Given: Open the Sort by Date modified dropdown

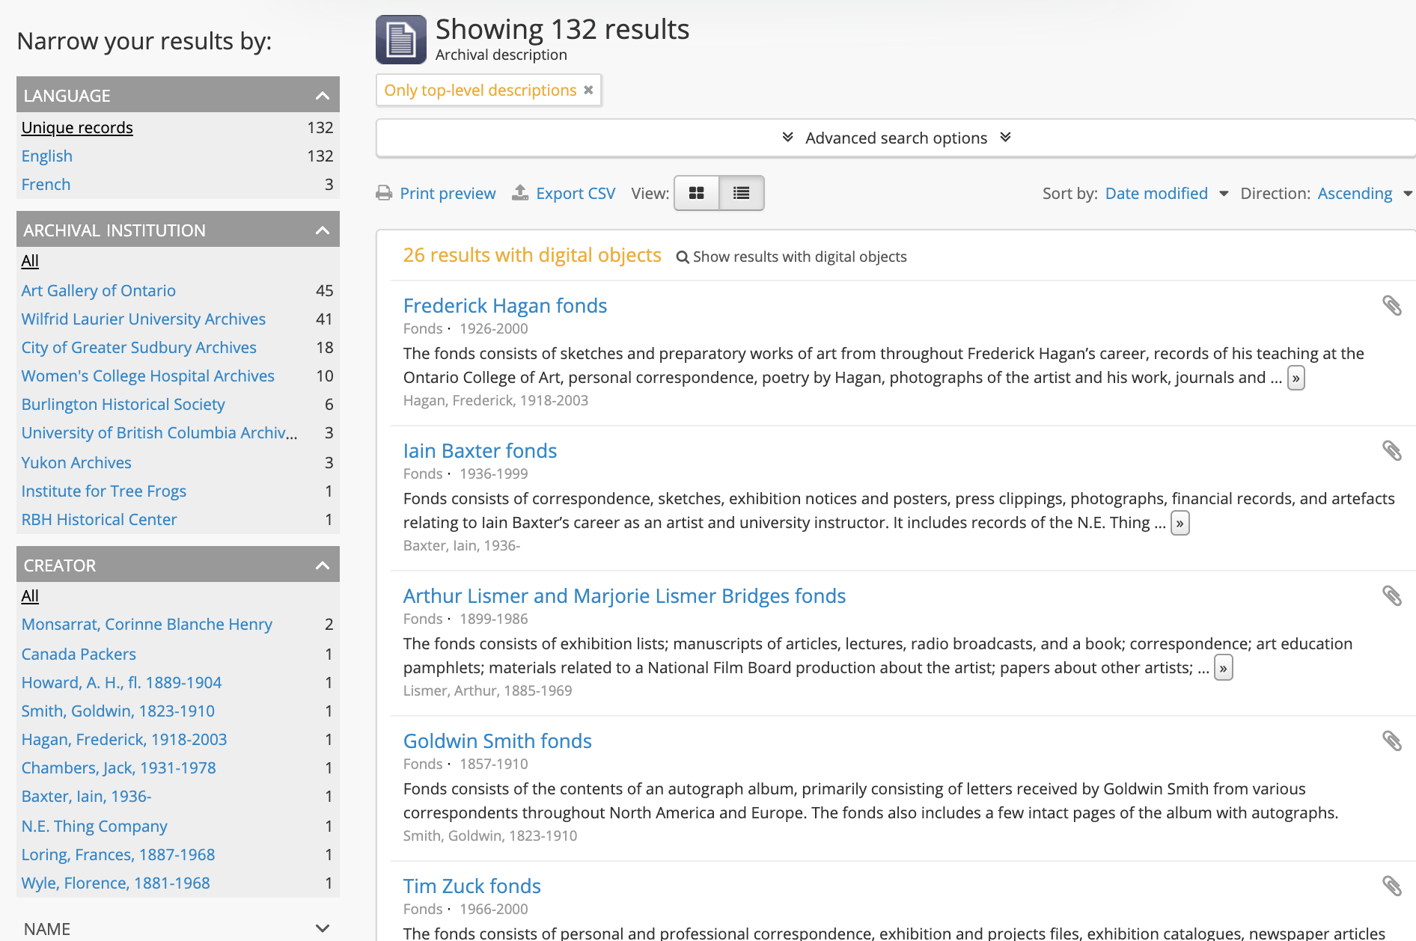Looking at the screenshot, I should click(x=1165, y=193).
